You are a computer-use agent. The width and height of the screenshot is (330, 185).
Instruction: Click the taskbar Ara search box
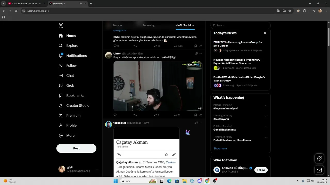[x=139, y=181]
